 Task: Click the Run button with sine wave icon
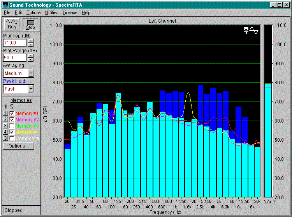click(x=12, y=24)
